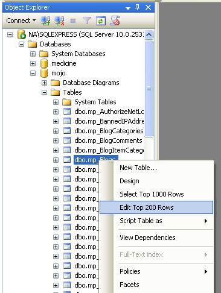Expand dbo.mp_AuthorizeNetLog table

(56, 112)
